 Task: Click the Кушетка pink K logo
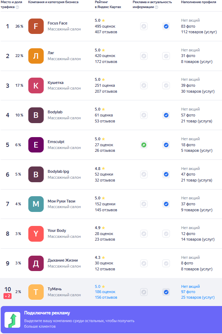[x=36, y=86]
